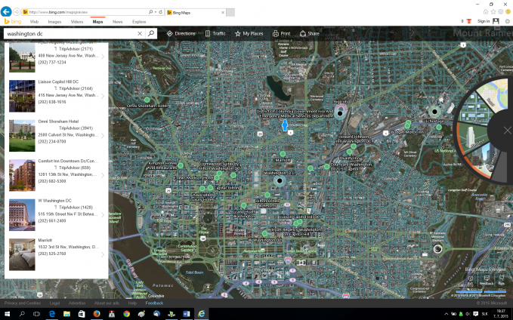Switch to the Videos tab
The image size is (513, 320).
coord(77,22)
